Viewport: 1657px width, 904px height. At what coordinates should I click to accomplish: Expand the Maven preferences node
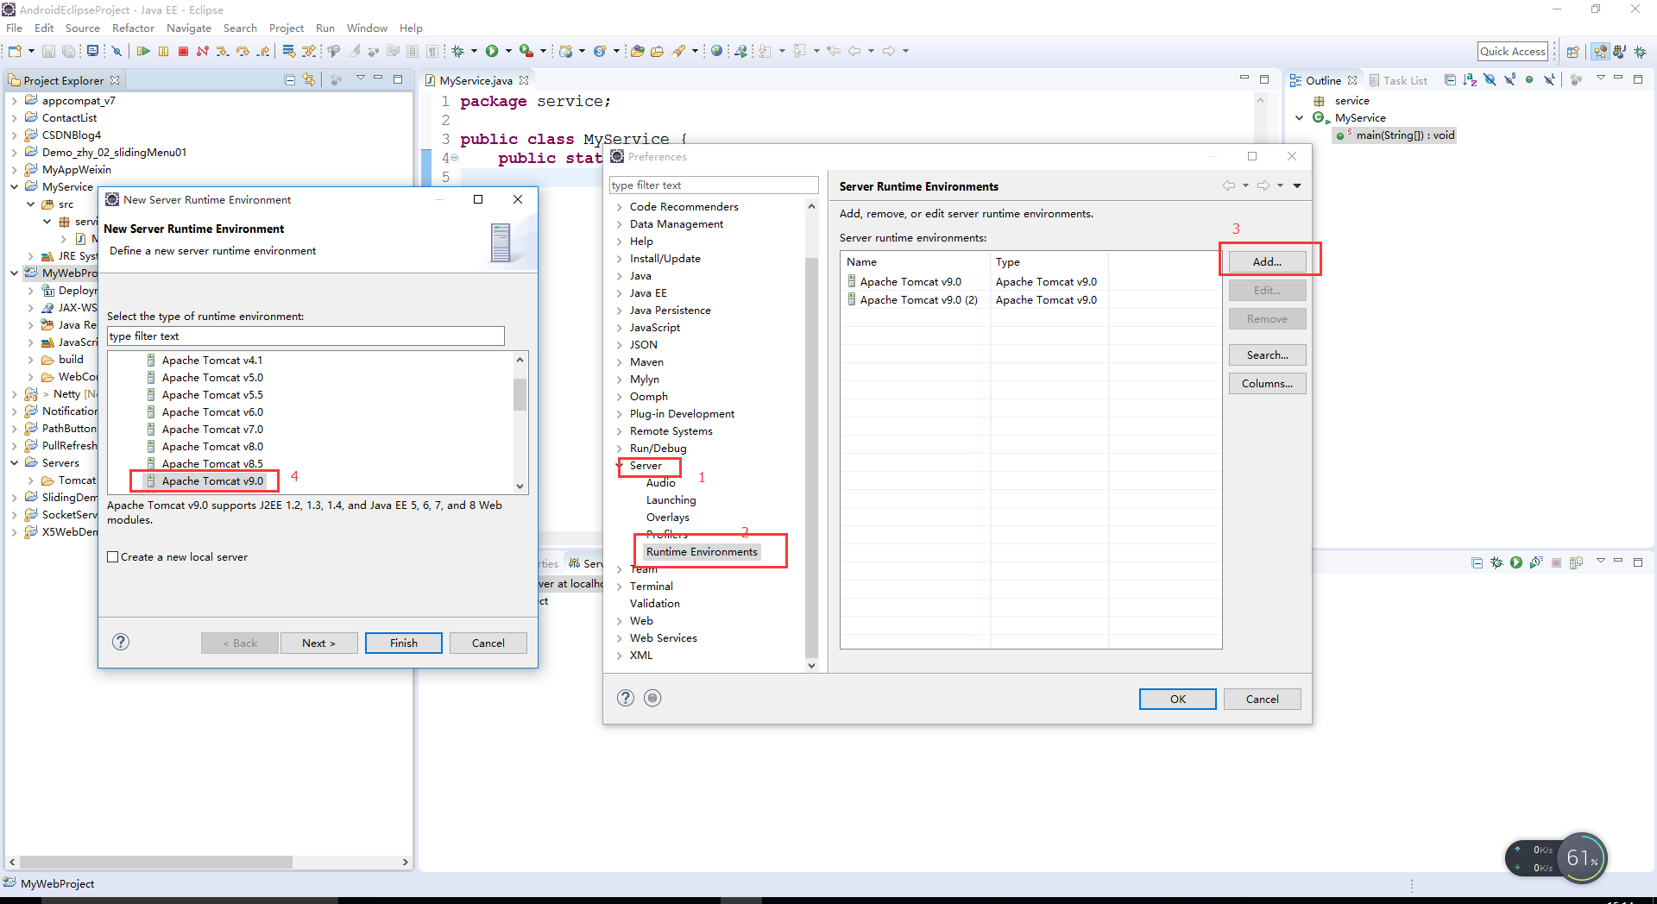[620, 362]
